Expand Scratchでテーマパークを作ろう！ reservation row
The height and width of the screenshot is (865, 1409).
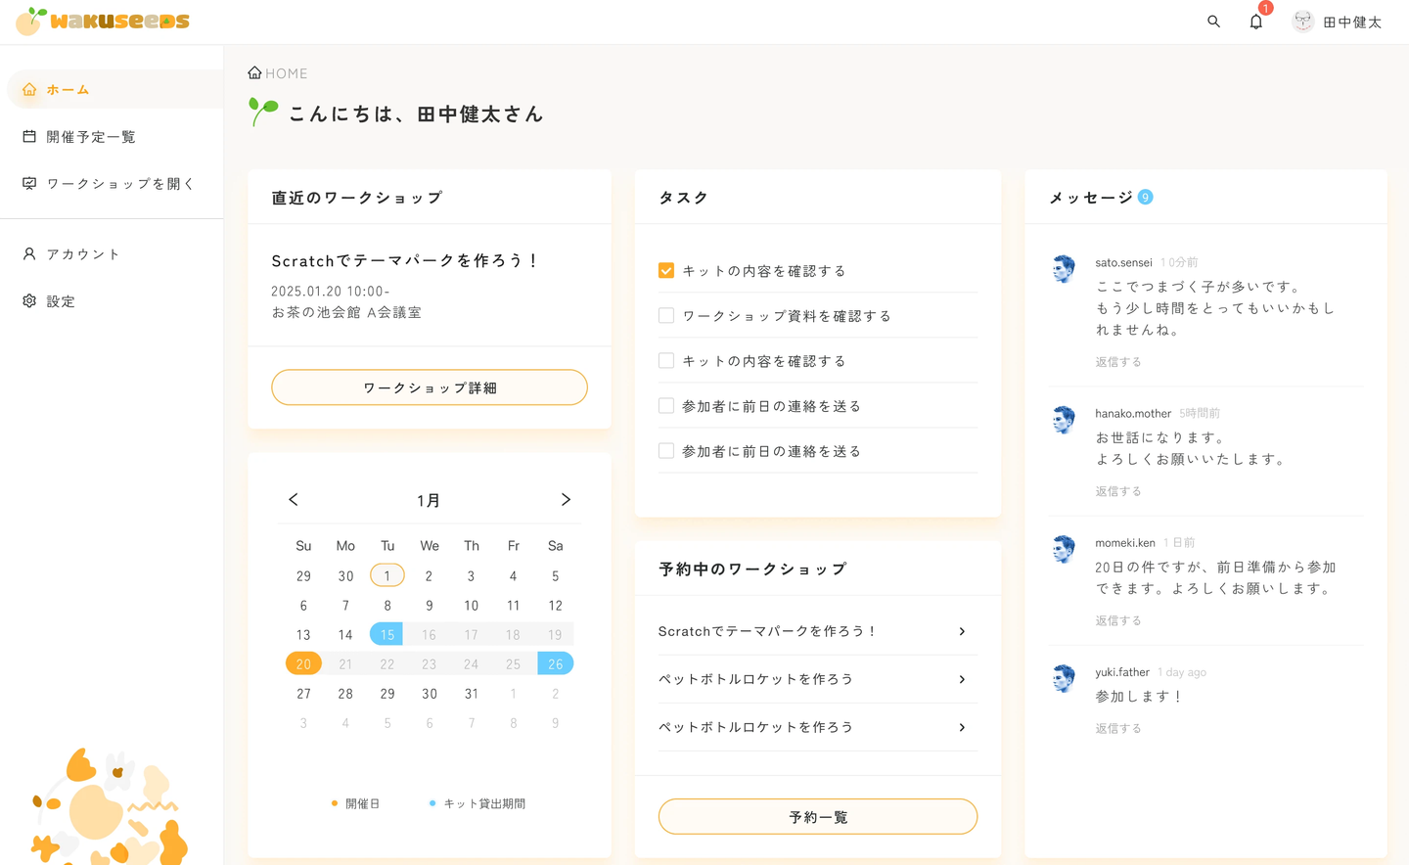[962, 631]
